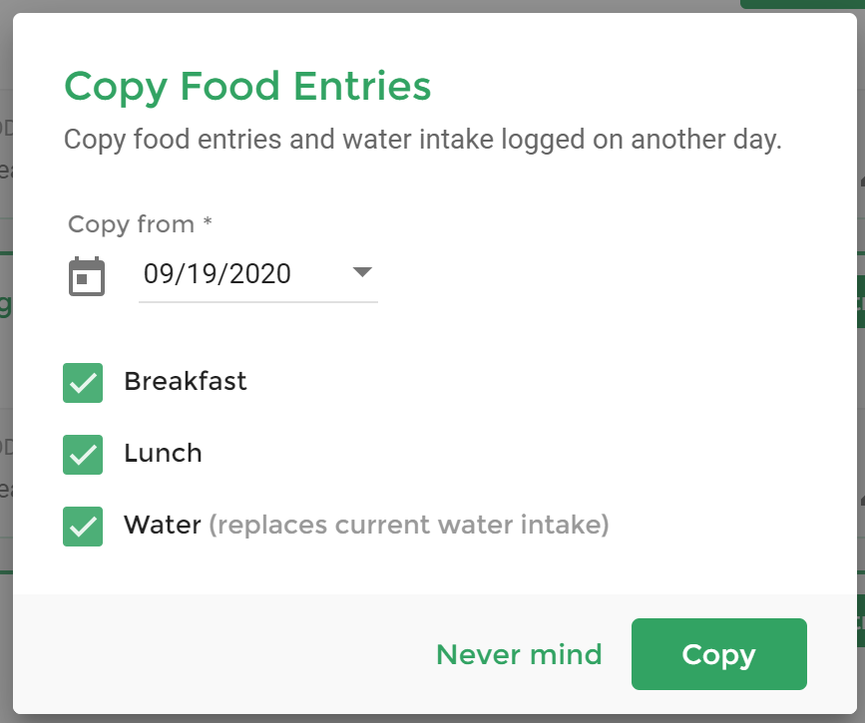Screen dimensions: 865x723
Task: Click the green button hidden behind the dialog's top-right corner
Action: coord(802,4)
